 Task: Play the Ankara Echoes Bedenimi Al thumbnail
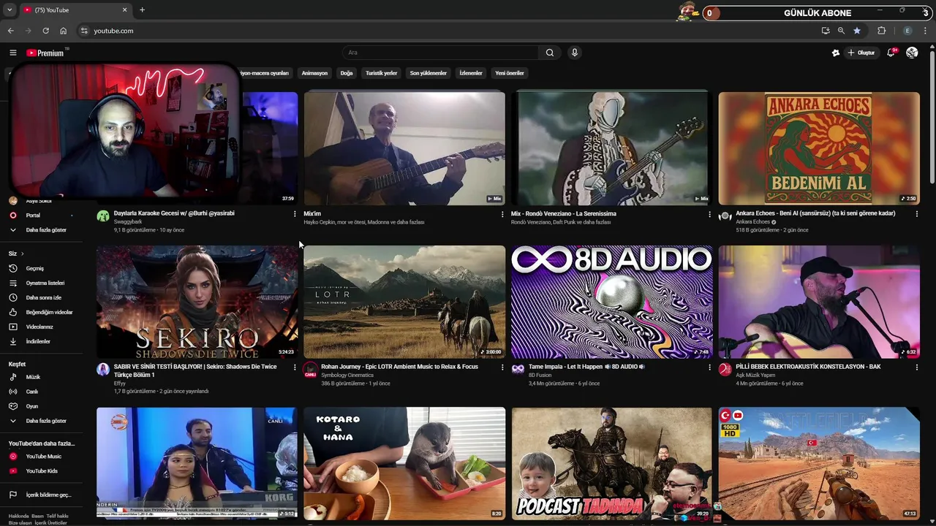tap(819, 148)
